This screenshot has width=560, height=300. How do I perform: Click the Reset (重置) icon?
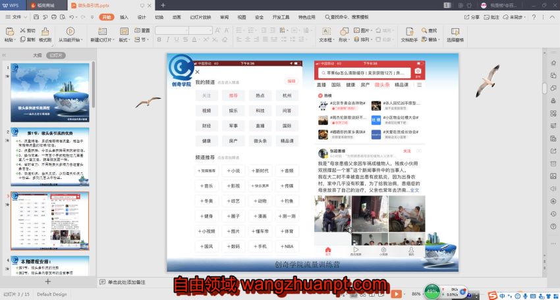pyautogui.click(x=138, y=30)
